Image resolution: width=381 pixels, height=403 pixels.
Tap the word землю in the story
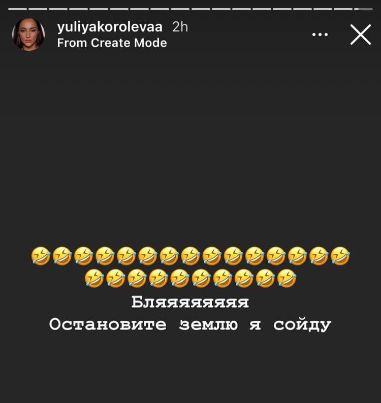click(209, 325)
